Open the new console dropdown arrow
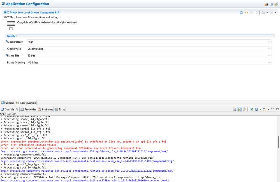Image resolution: width=280 pixels, height=182 pixels. [x=269, y=109]
